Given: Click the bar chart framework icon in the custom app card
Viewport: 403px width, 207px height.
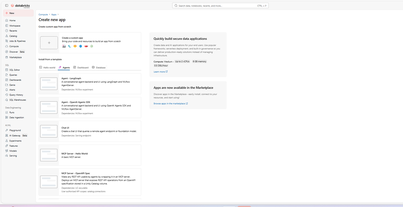Looking at the screenshot, I should tap(64, 46).
